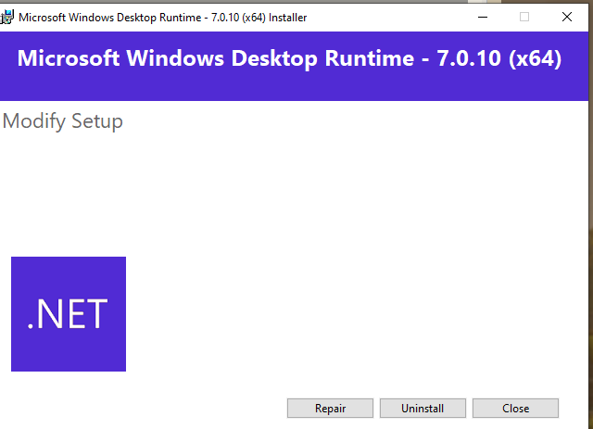
Task: Click the word 'Setup' in the page heading
Action: point(98,121)
